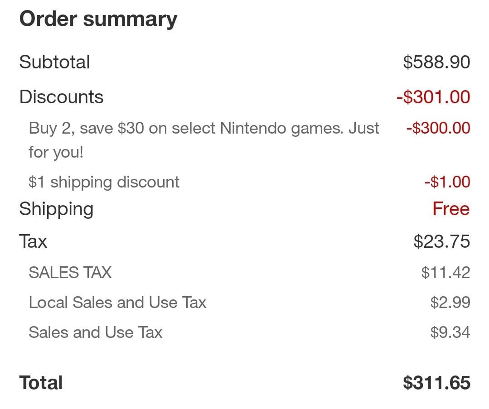Select the Local Sales and Use Tax line
Screen dimensions: 489x409
pos(117,303)
